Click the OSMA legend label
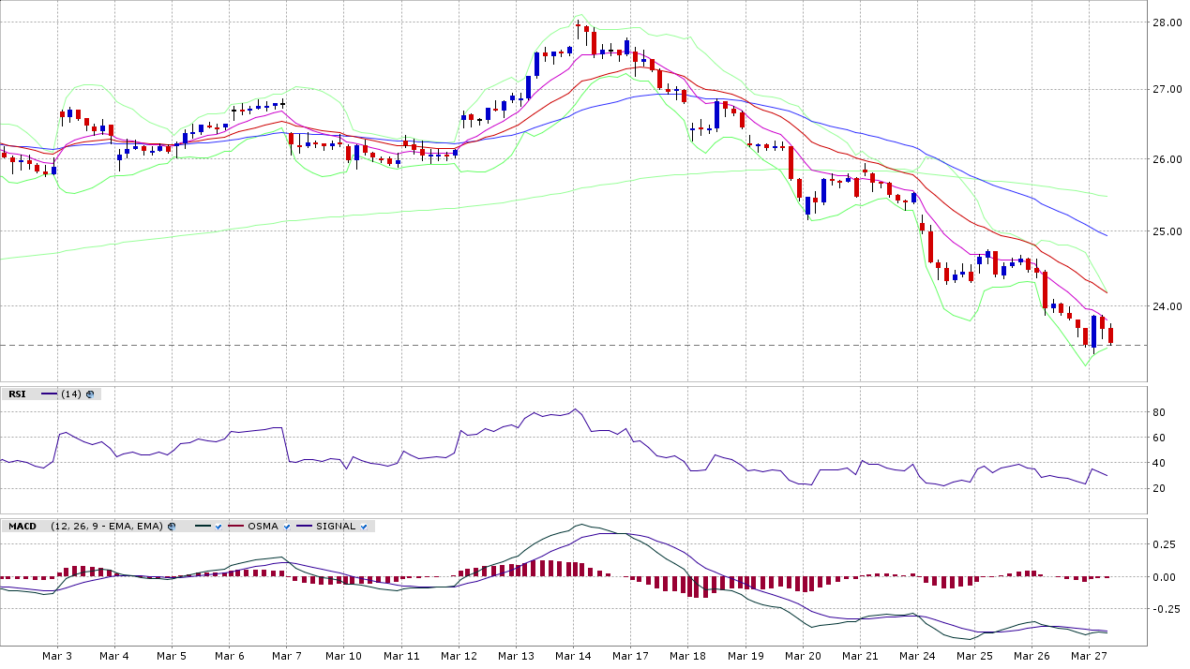This screenshot has height=669, width=1190. (263, 527)
